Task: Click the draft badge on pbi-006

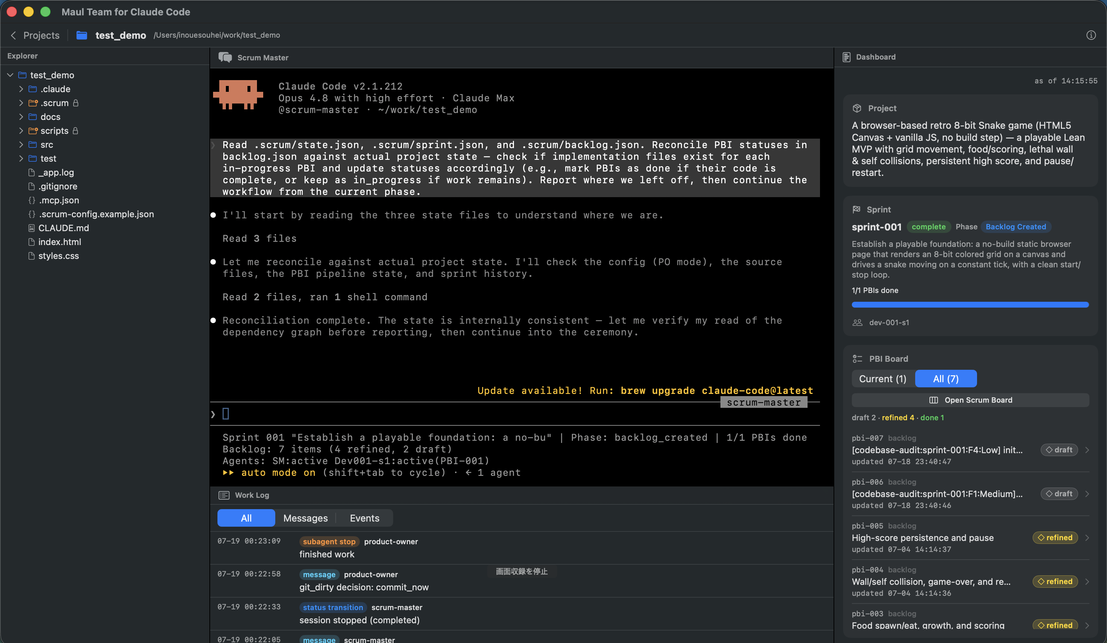Action: click(x=1059, y=494)
